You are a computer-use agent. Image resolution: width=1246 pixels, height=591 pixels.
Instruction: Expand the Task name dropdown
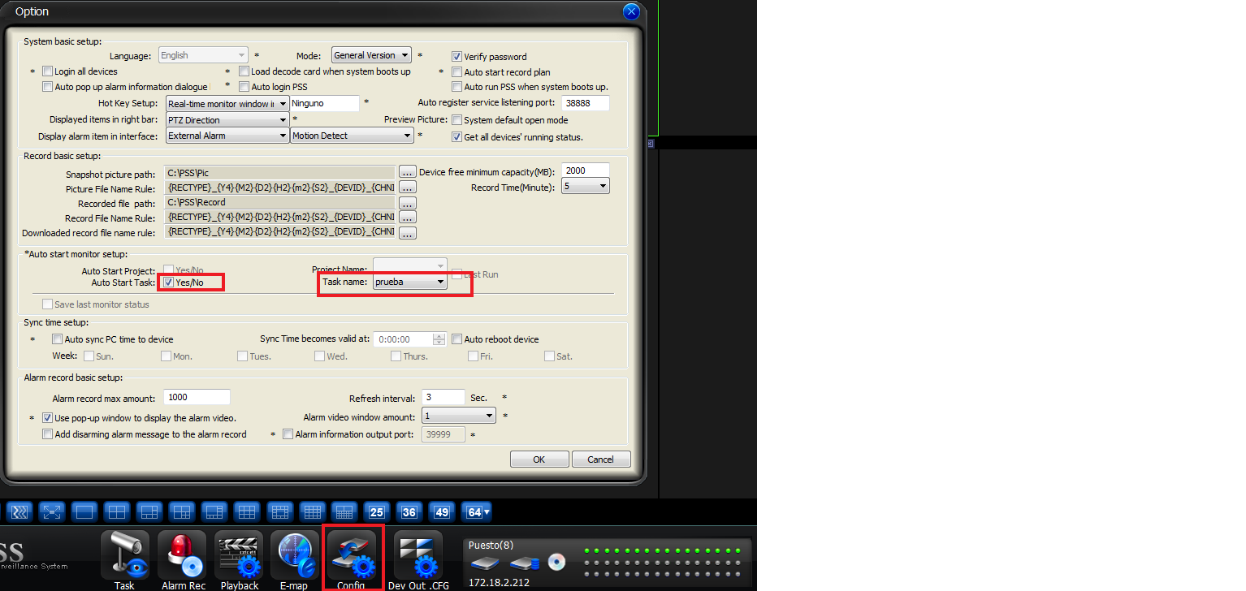click(410, 283)
